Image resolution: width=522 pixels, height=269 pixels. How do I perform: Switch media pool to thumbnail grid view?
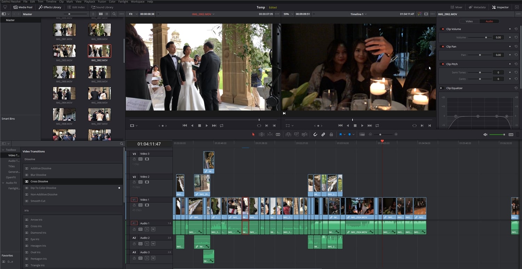tap(101, 14)
